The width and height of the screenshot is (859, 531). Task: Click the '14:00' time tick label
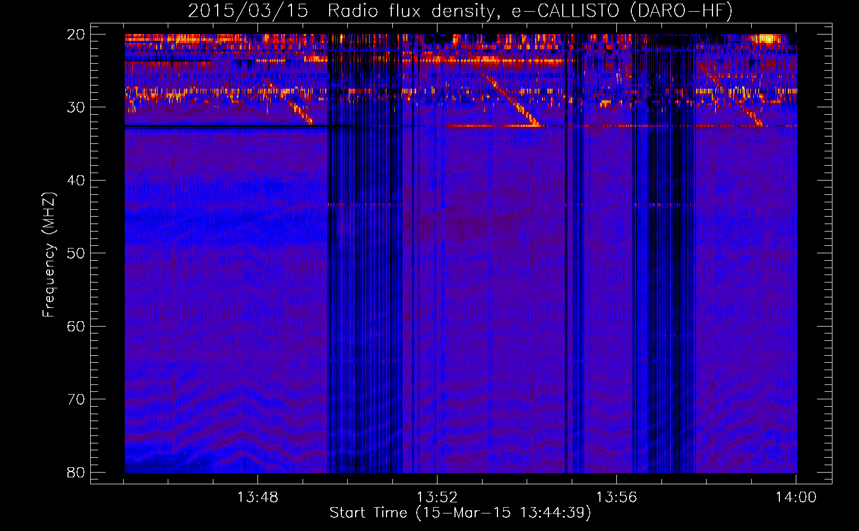(796, 498)
